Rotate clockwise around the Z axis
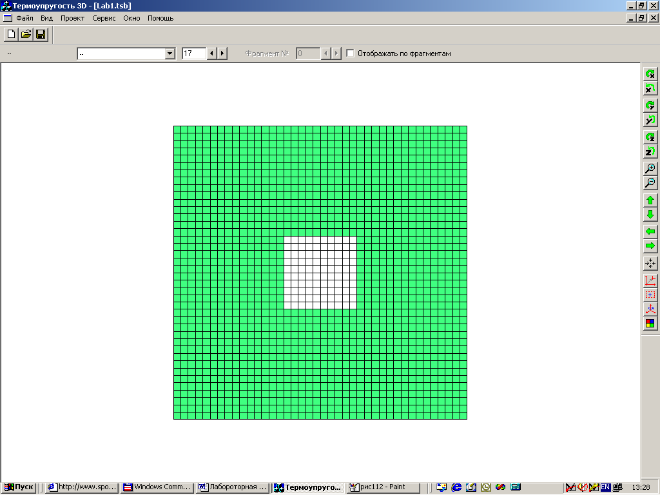Screen dimensions: 660x495 tap(650, 137)
